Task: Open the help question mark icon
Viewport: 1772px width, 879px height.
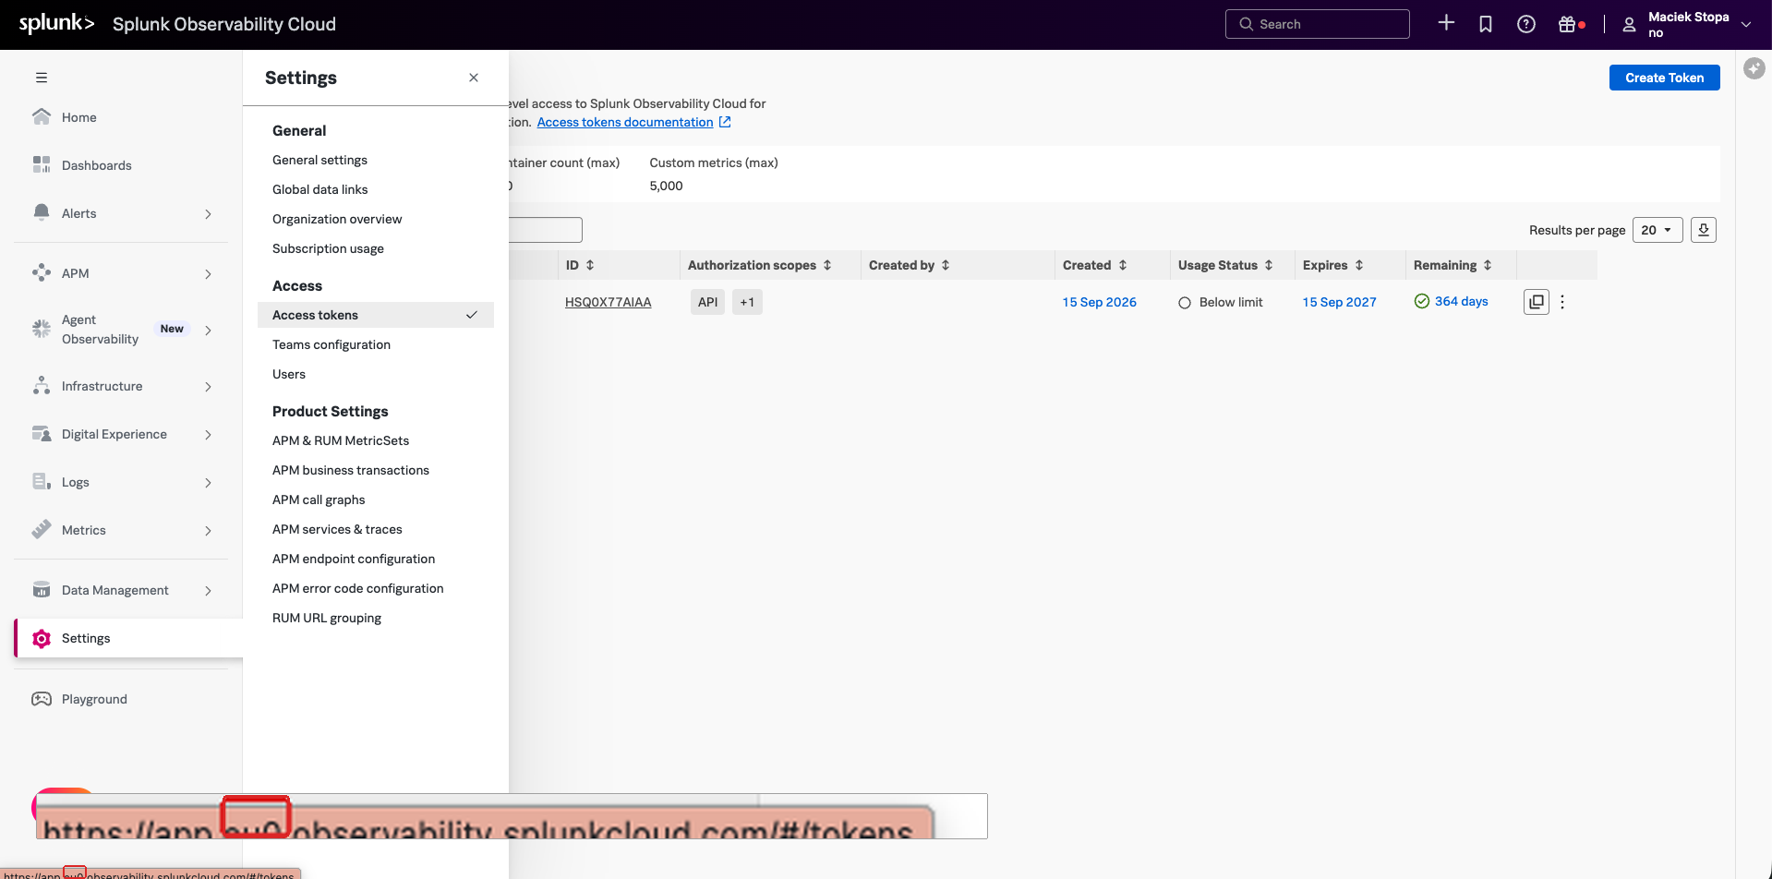Action: [1526, 24]
